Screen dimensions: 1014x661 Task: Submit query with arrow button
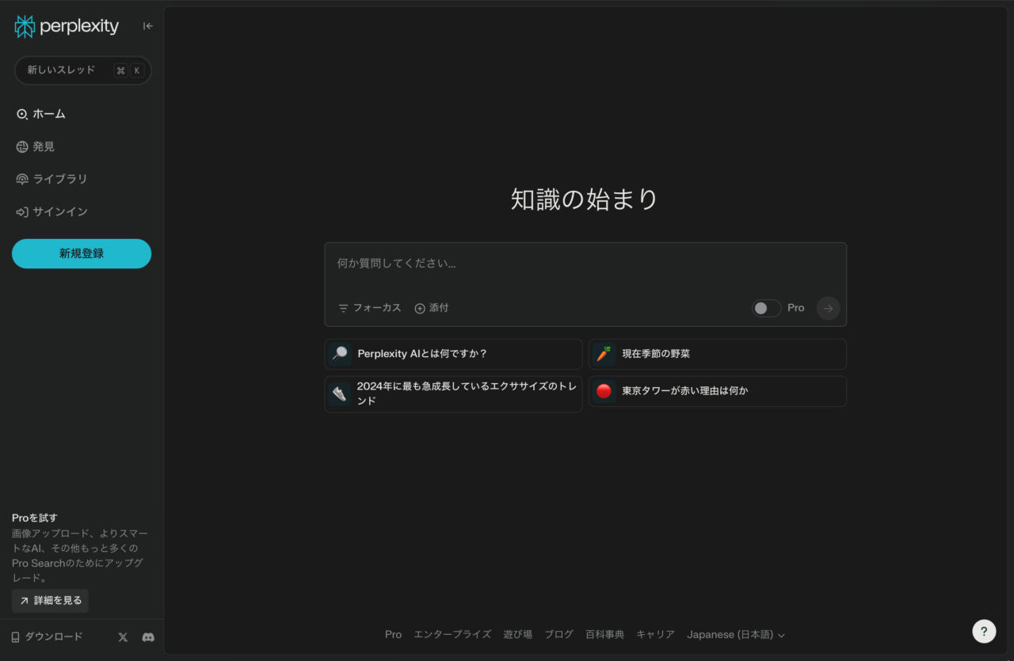[828, 308]
